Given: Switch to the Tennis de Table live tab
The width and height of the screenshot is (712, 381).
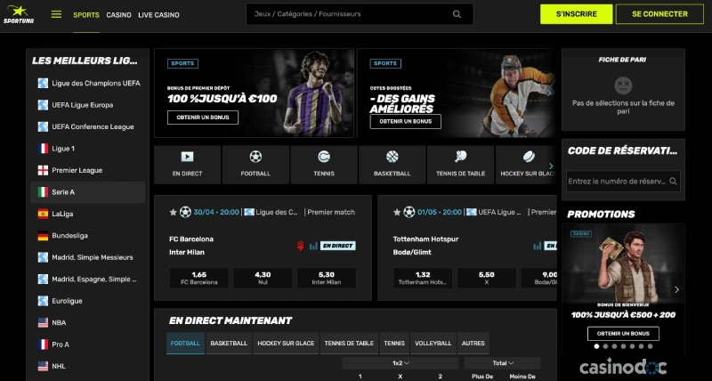Looking at the screenshot, I should (x=349, y=344).
